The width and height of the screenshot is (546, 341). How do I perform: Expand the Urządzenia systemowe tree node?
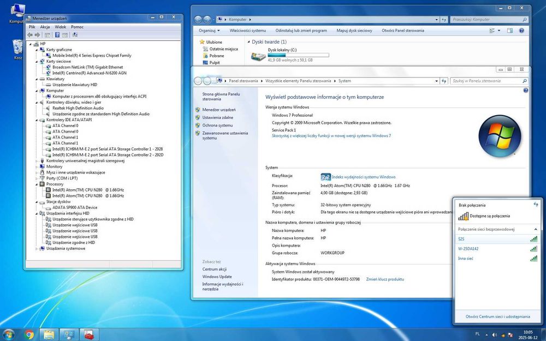[x=37, y=248]
